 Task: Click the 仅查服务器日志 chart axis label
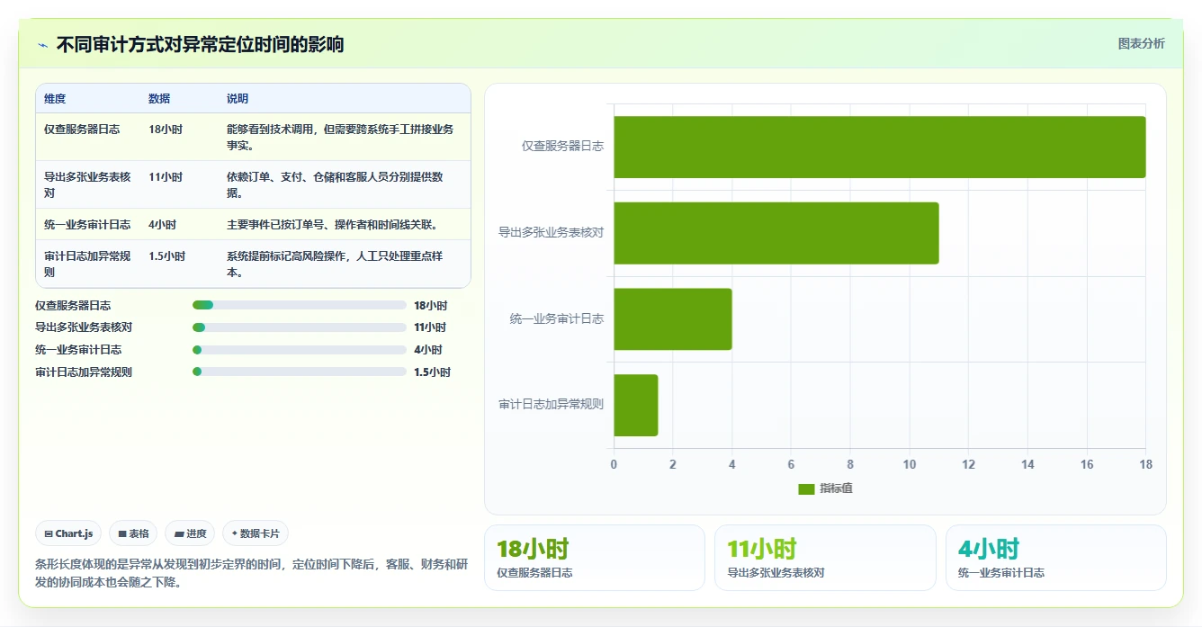pos(562,146)
